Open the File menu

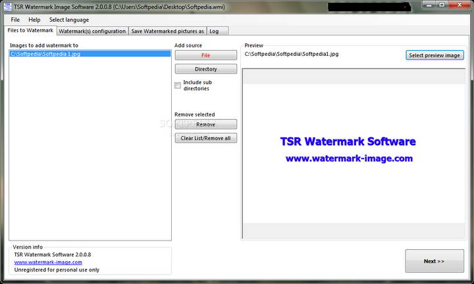coord(15,20)
